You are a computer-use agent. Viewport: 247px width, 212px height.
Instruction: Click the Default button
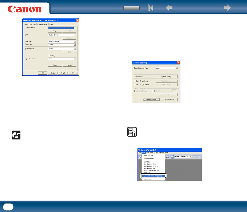[63, 73]
